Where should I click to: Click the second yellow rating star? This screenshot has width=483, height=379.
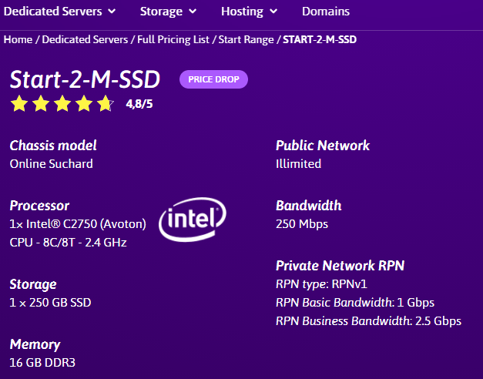coord(41,103)
